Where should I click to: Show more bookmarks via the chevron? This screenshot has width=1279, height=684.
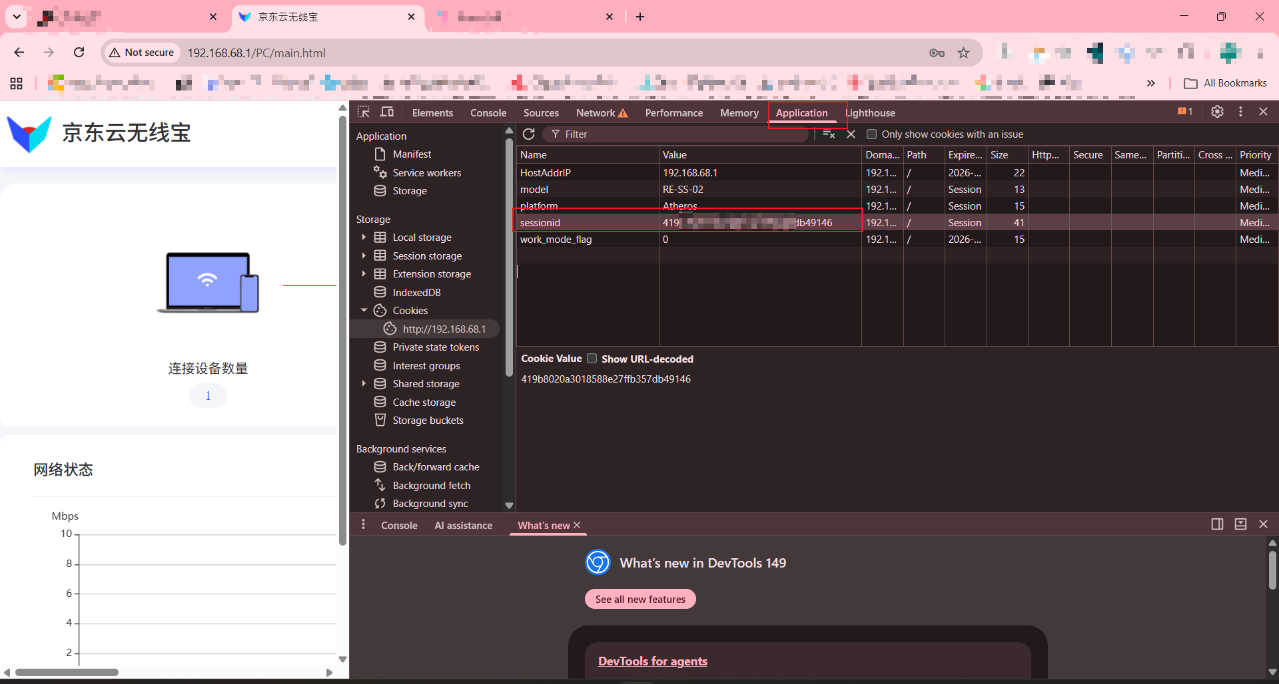[x=1150, y=83]
